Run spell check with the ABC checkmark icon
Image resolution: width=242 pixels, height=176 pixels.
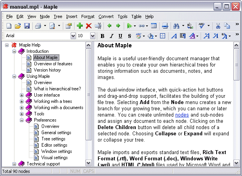tap(201, 26)
